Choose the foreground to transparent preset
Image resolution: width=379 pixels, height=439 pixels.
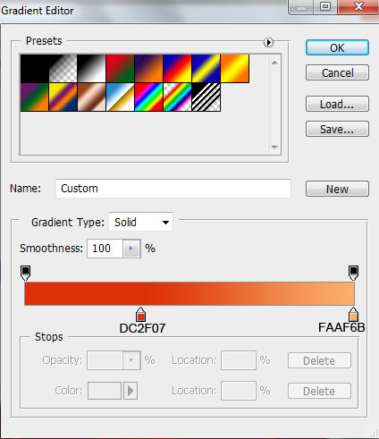(63, 68)
